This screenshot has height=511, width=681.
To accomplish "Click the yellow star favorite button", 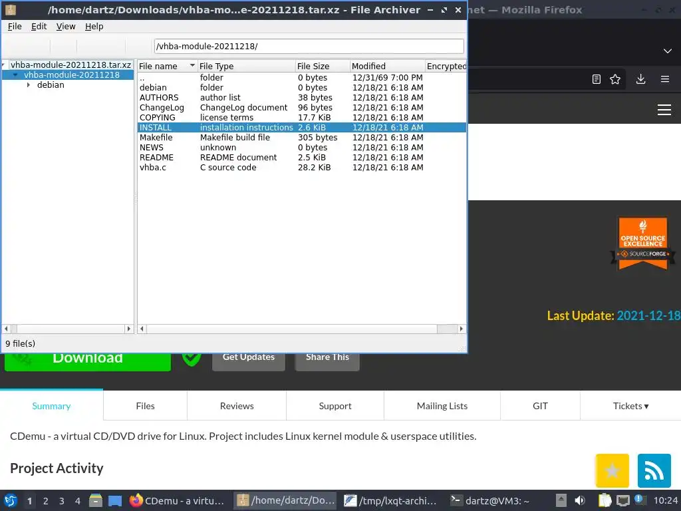I will (x=612, y=470).
